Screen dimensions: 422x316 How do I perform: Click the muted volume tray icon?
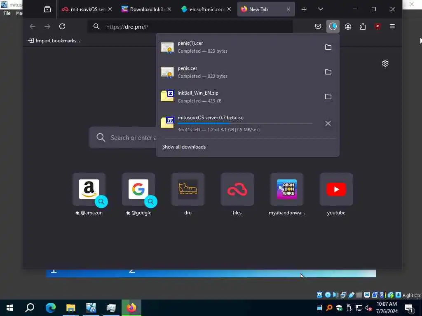click(x=368, y=308)
